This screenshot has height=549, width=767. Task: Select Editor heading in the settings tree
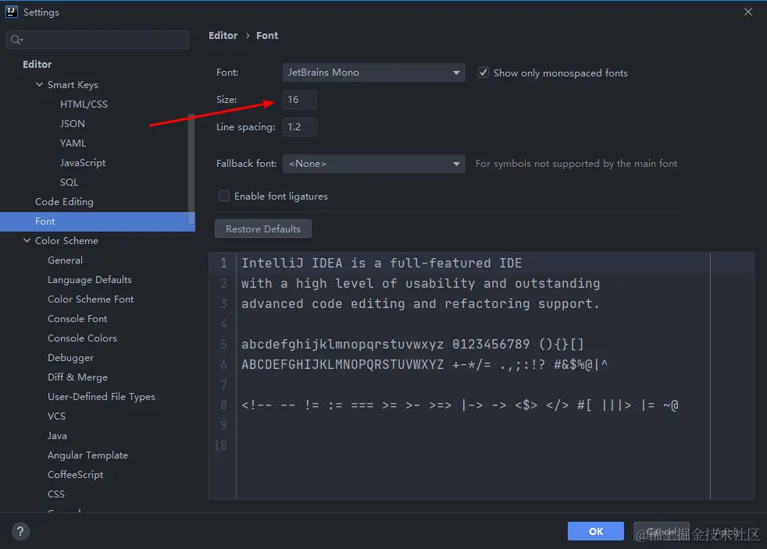pyautogui.click(x=37, y=65)
